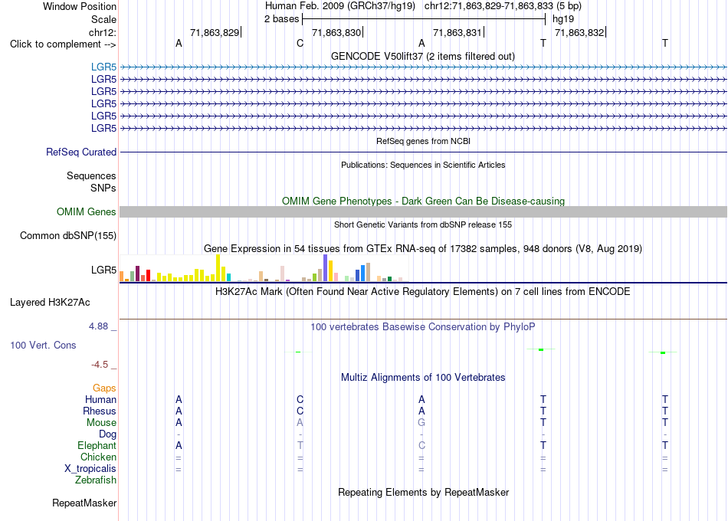Click position label 71,863,831 on the ruler
Image resolution: width=728 pixels, height=521 pixels.
457,32
